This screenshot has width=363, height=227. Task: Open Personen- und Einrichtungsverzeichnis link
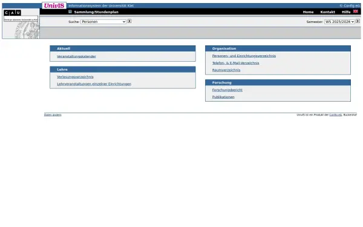[x=244, y=56]
